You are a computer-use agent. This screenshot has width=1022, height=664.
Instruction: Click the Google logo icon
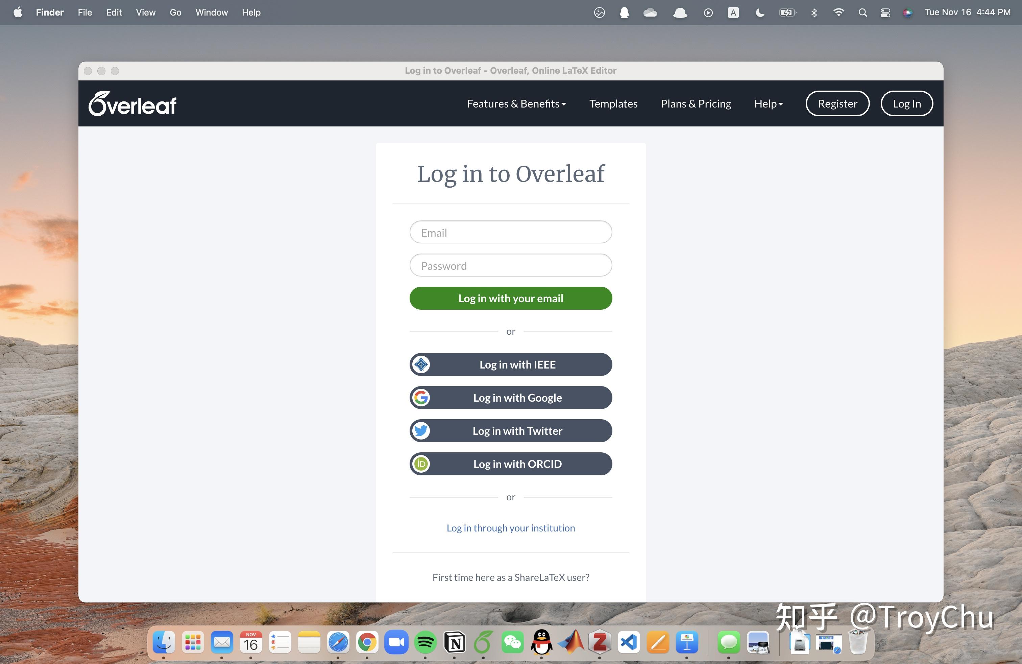(x=421, y=398)
